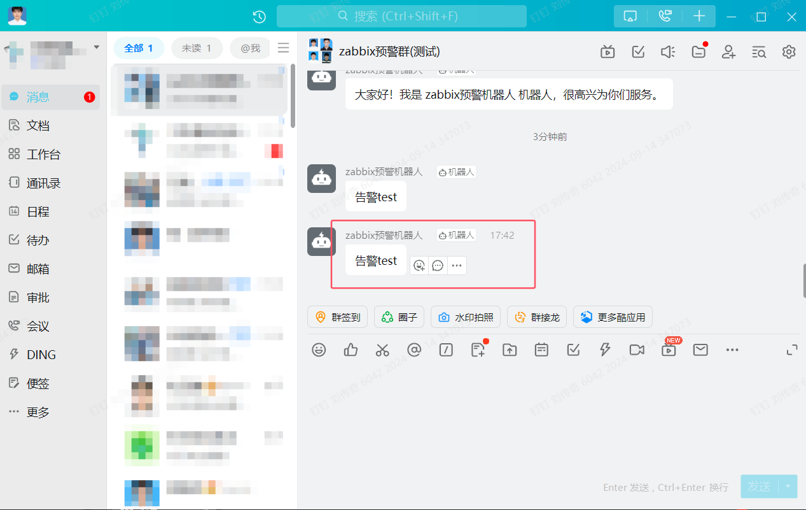Add emoji reaction to 17:42 告警test message
The width and height of the screenshot is (806, 510).
pyautogui.click(x=419, y=266)
